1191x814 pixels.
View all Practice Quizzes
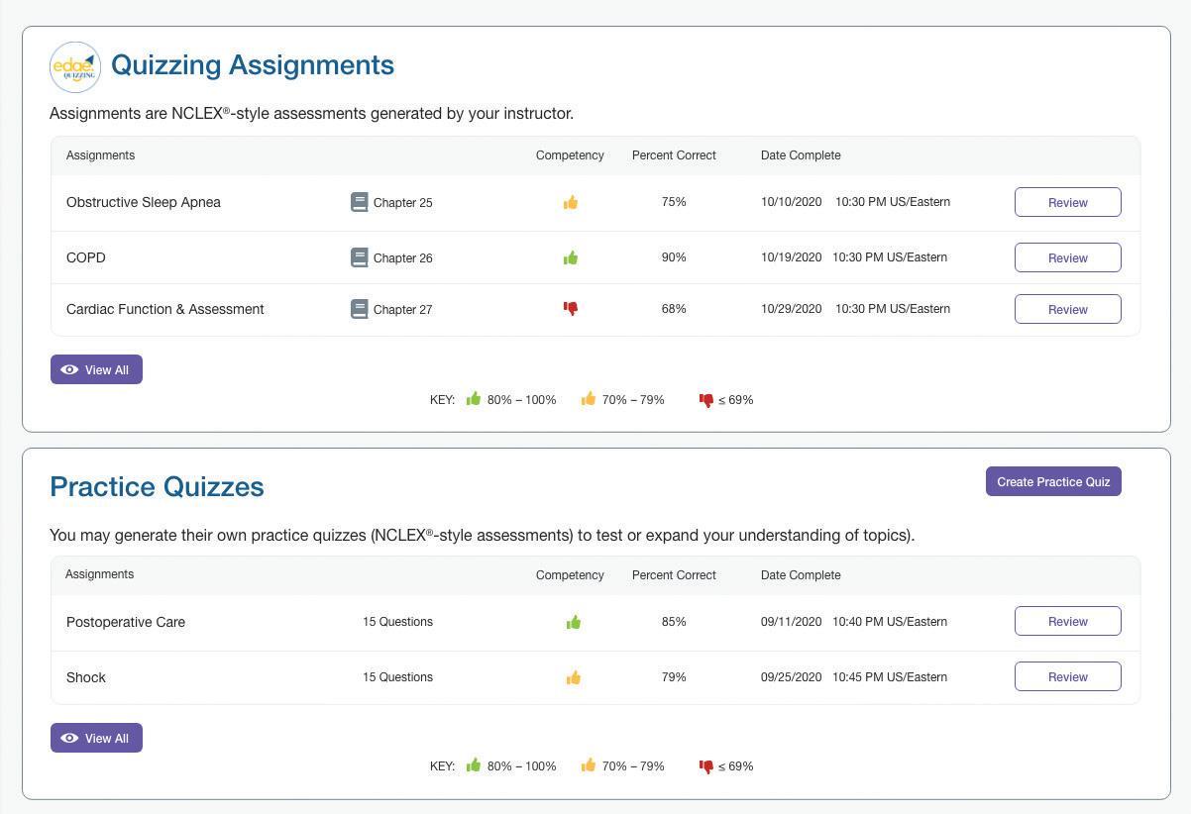click(96, 738)
